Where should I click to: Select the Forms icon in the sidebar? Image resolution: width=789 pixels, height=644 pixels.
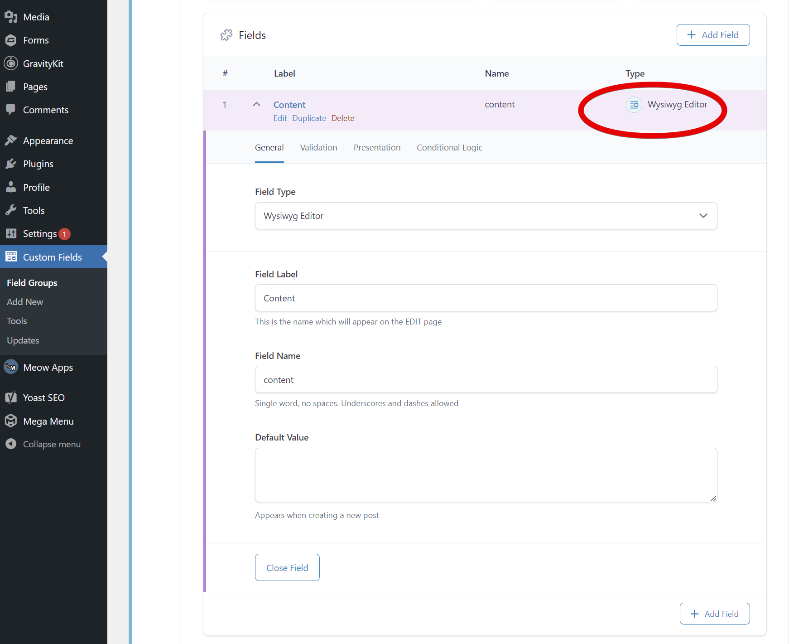(11, 40)
